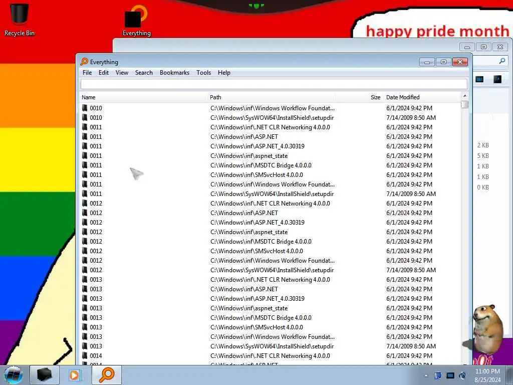The width and height of the screenshot is (513, 385).
Task: Sort results by the Size column header
Action: pos(375,97)
